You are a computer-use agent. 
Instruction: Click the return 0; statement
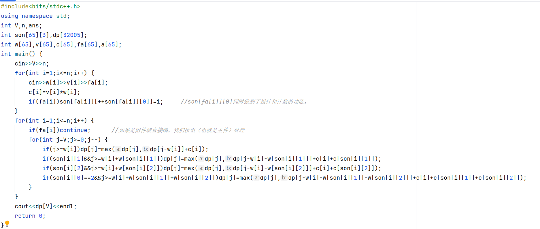pyautogui.click(x=30, y=216)
